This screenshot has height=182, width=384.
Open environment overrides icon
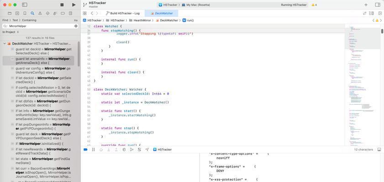coord(139,150)
